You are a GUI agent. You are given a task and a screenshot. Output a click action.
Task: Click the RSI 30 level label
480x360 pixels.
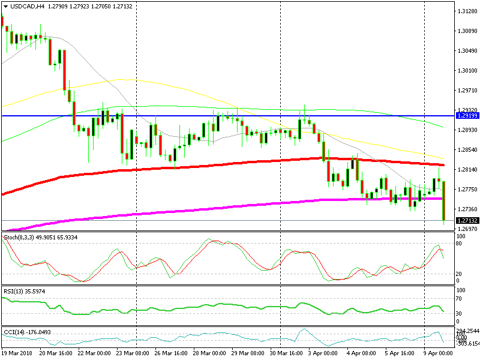tap(459, 313)
